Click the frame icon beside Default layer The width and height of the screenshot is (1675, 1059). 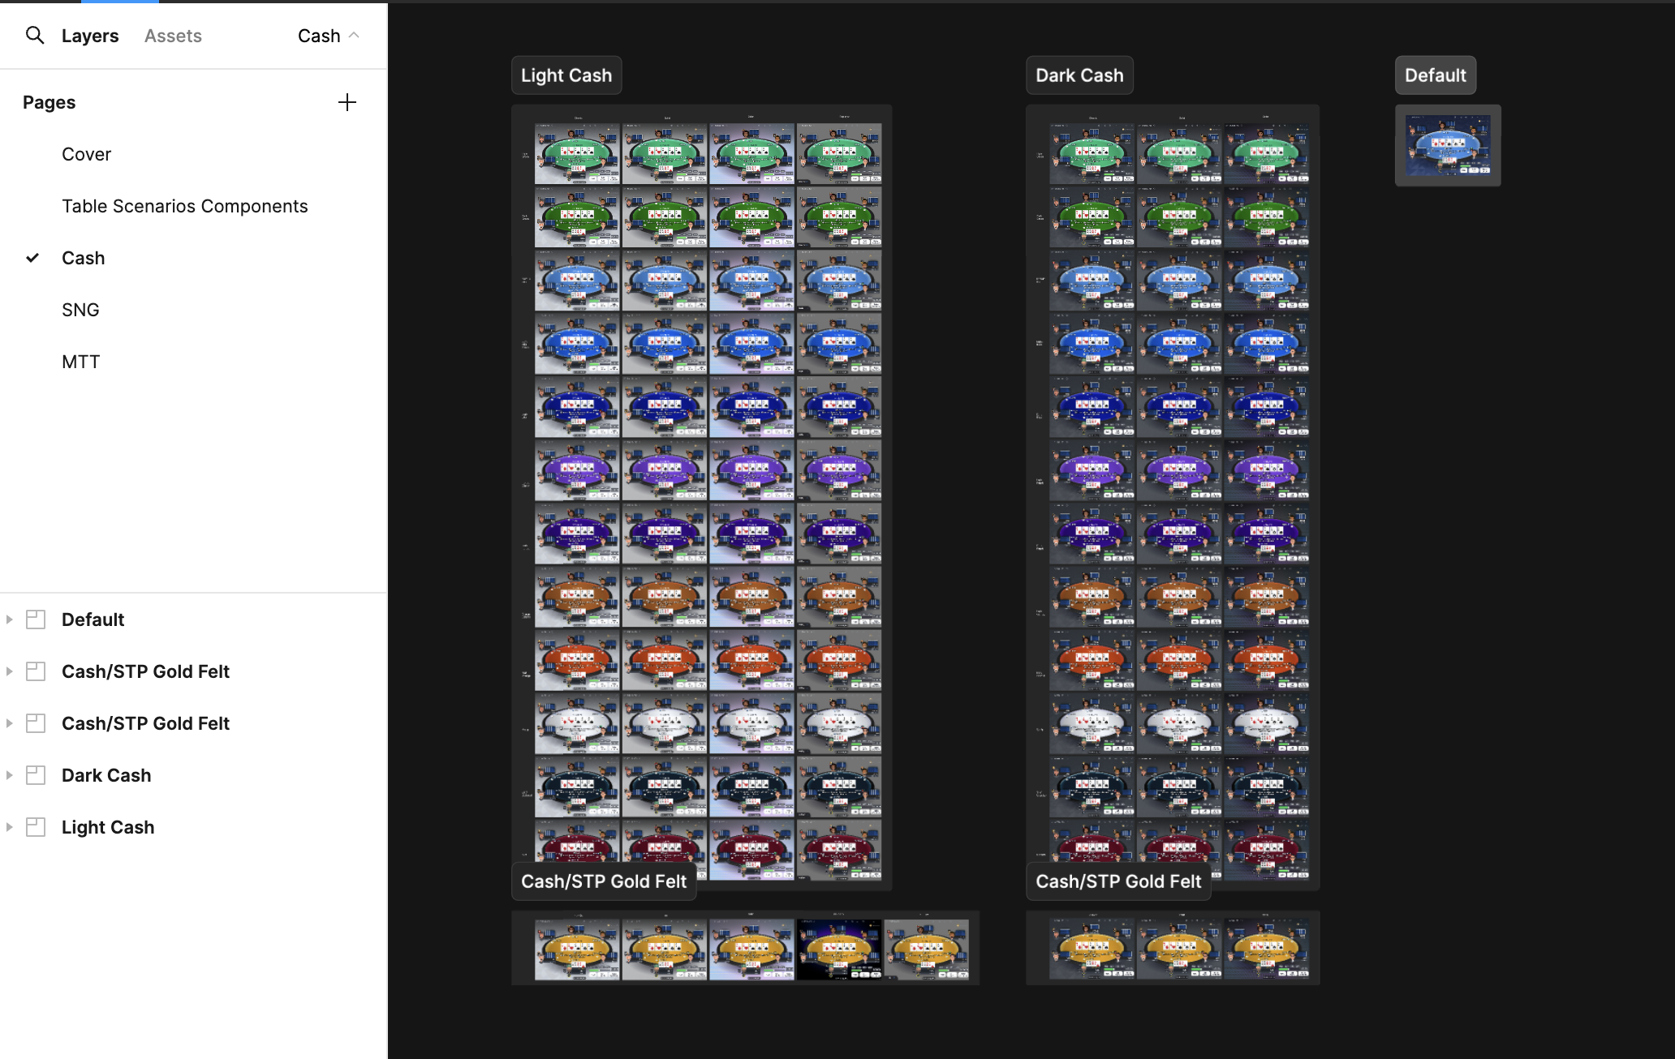click(36, 620)
